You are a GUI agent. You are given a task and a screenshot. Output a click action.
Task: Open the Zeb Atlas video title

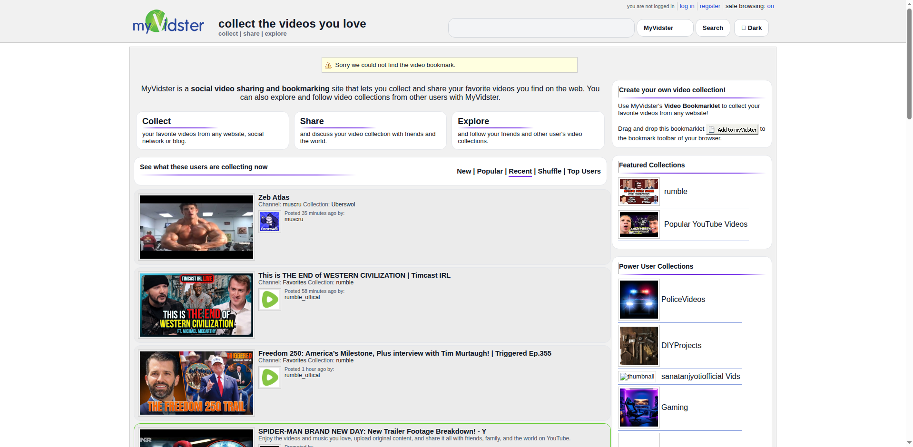click(x=274, y=197)
